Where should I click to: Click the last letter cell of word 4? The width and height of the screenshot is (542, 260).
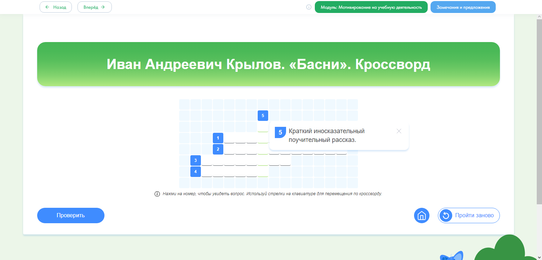pyautogui.click(x=263, y=172)
